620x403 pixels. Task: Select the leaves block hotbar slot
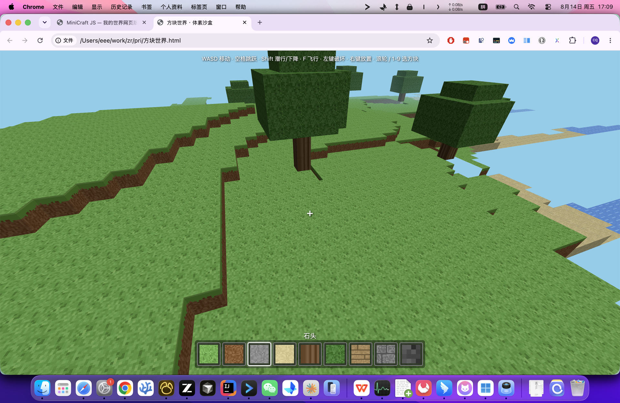pyautogui.click(x=335, y=354)
